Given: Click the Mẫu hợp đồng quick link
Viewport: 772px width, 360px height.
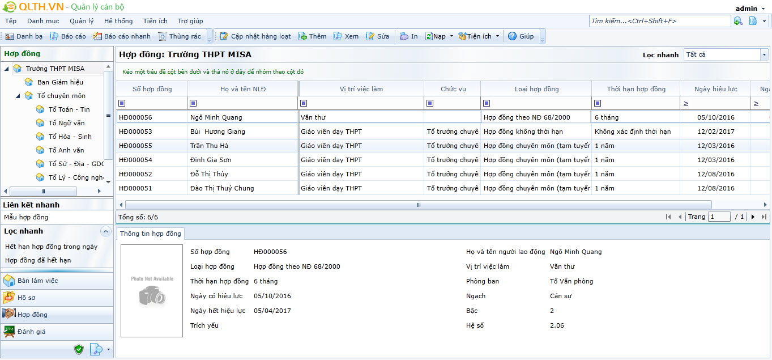Looking at the screenshot, I should (26, 217).
